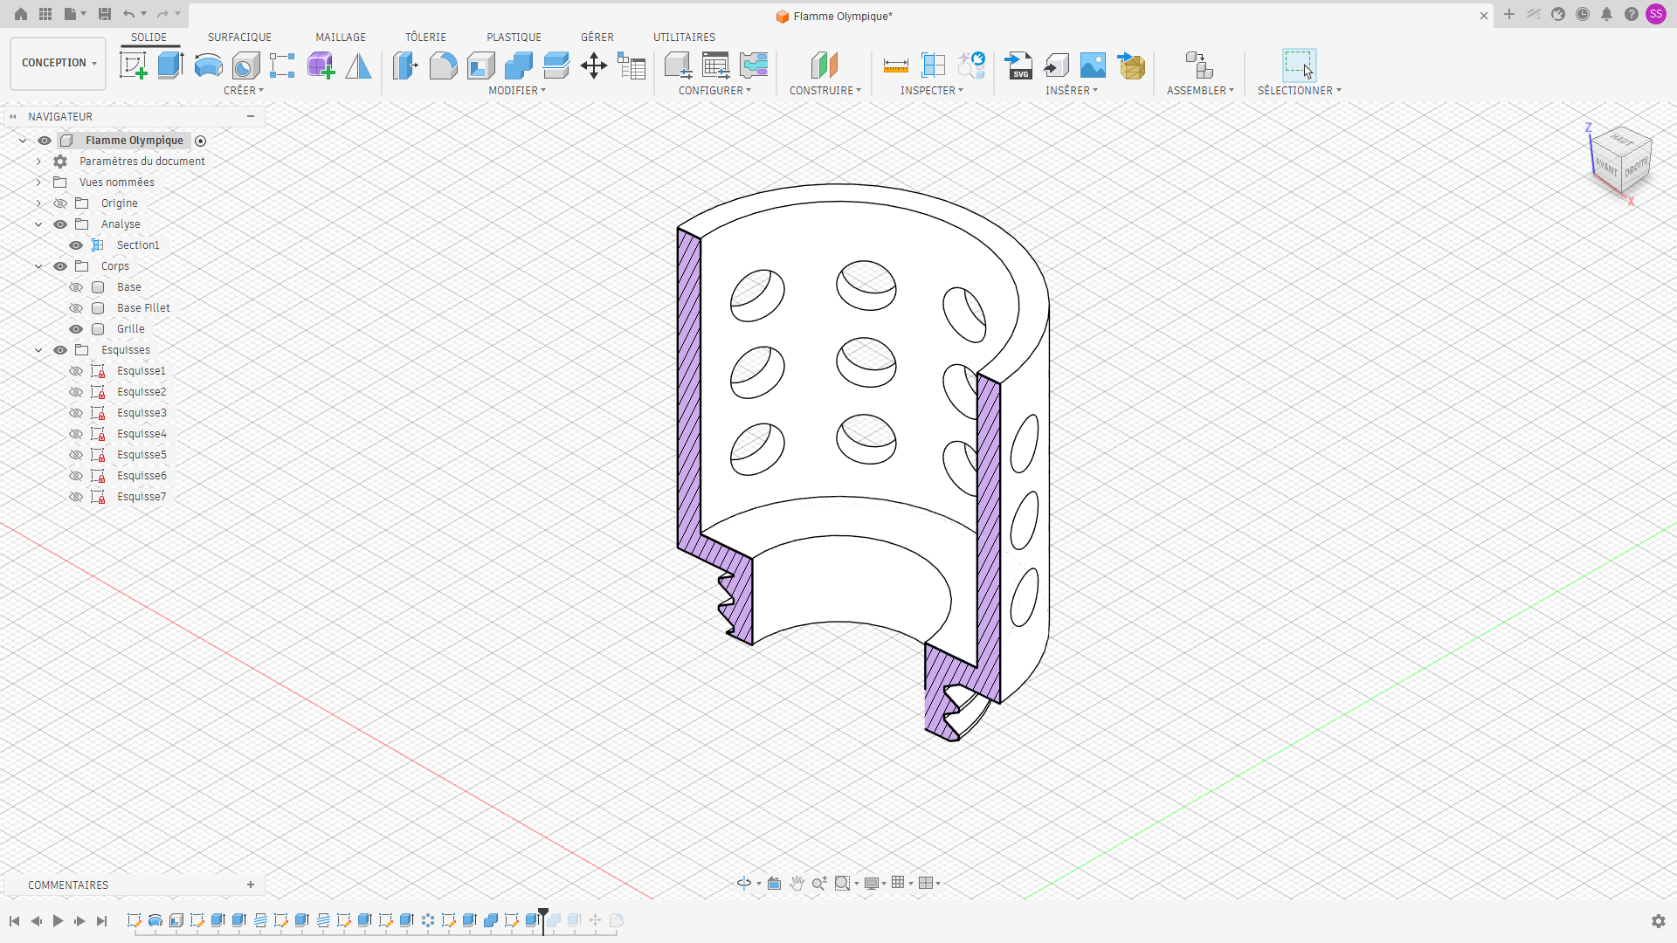Collapse the Navigateur panel with minus
The height and width of the screenshot is (943, 1677).
pyautogui.click(x=251, y=116)
